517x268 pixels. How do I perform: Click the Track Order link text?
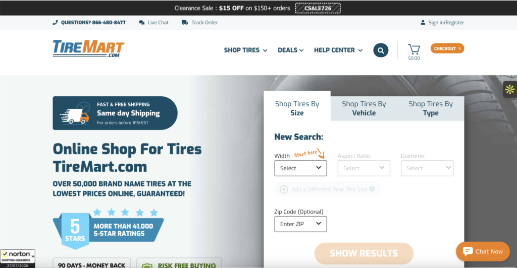coord(204,22)
